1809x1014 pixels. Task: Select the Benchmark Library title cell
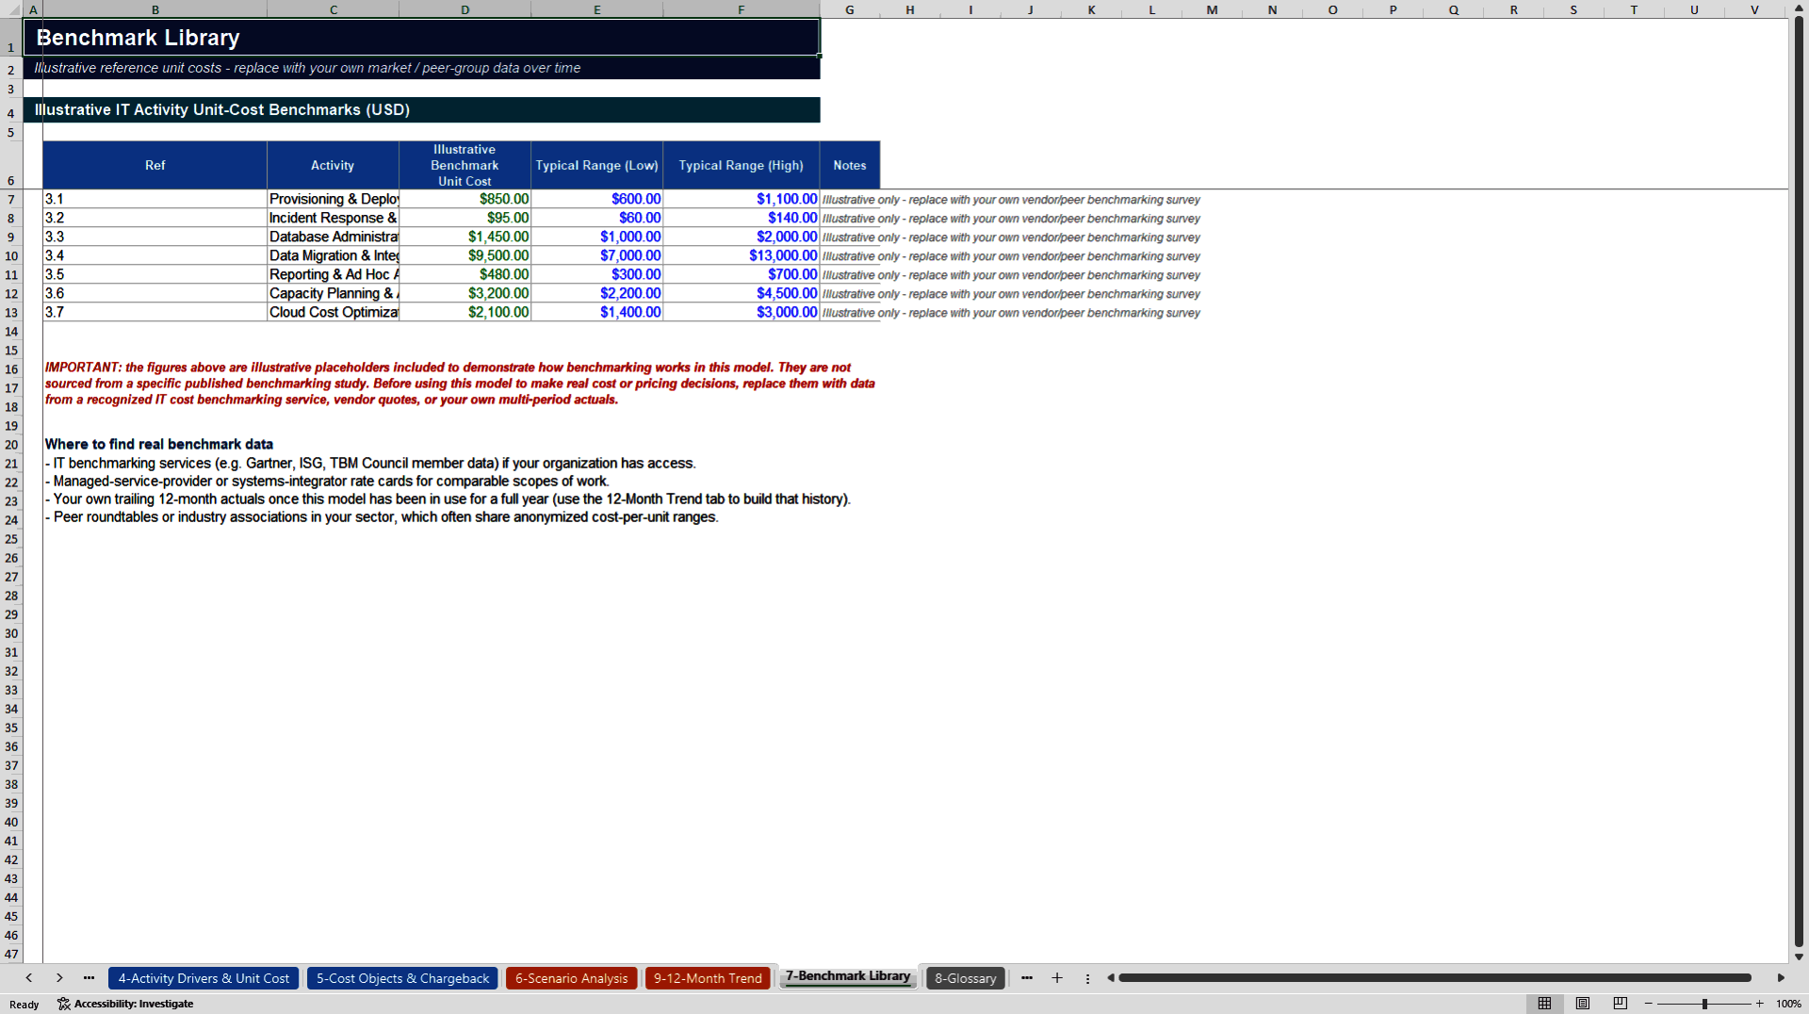coord(421,38)
